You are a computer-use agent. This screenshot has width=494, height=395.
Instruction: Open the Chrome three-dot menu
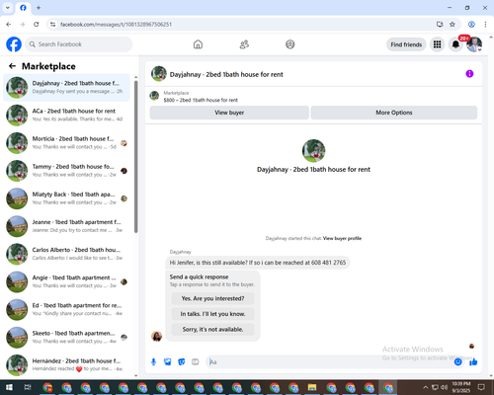pyautogui.click(x=485, y=25)
